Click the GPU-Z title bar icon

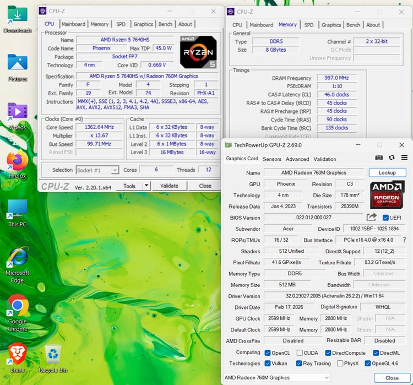[x=228, y=145]
